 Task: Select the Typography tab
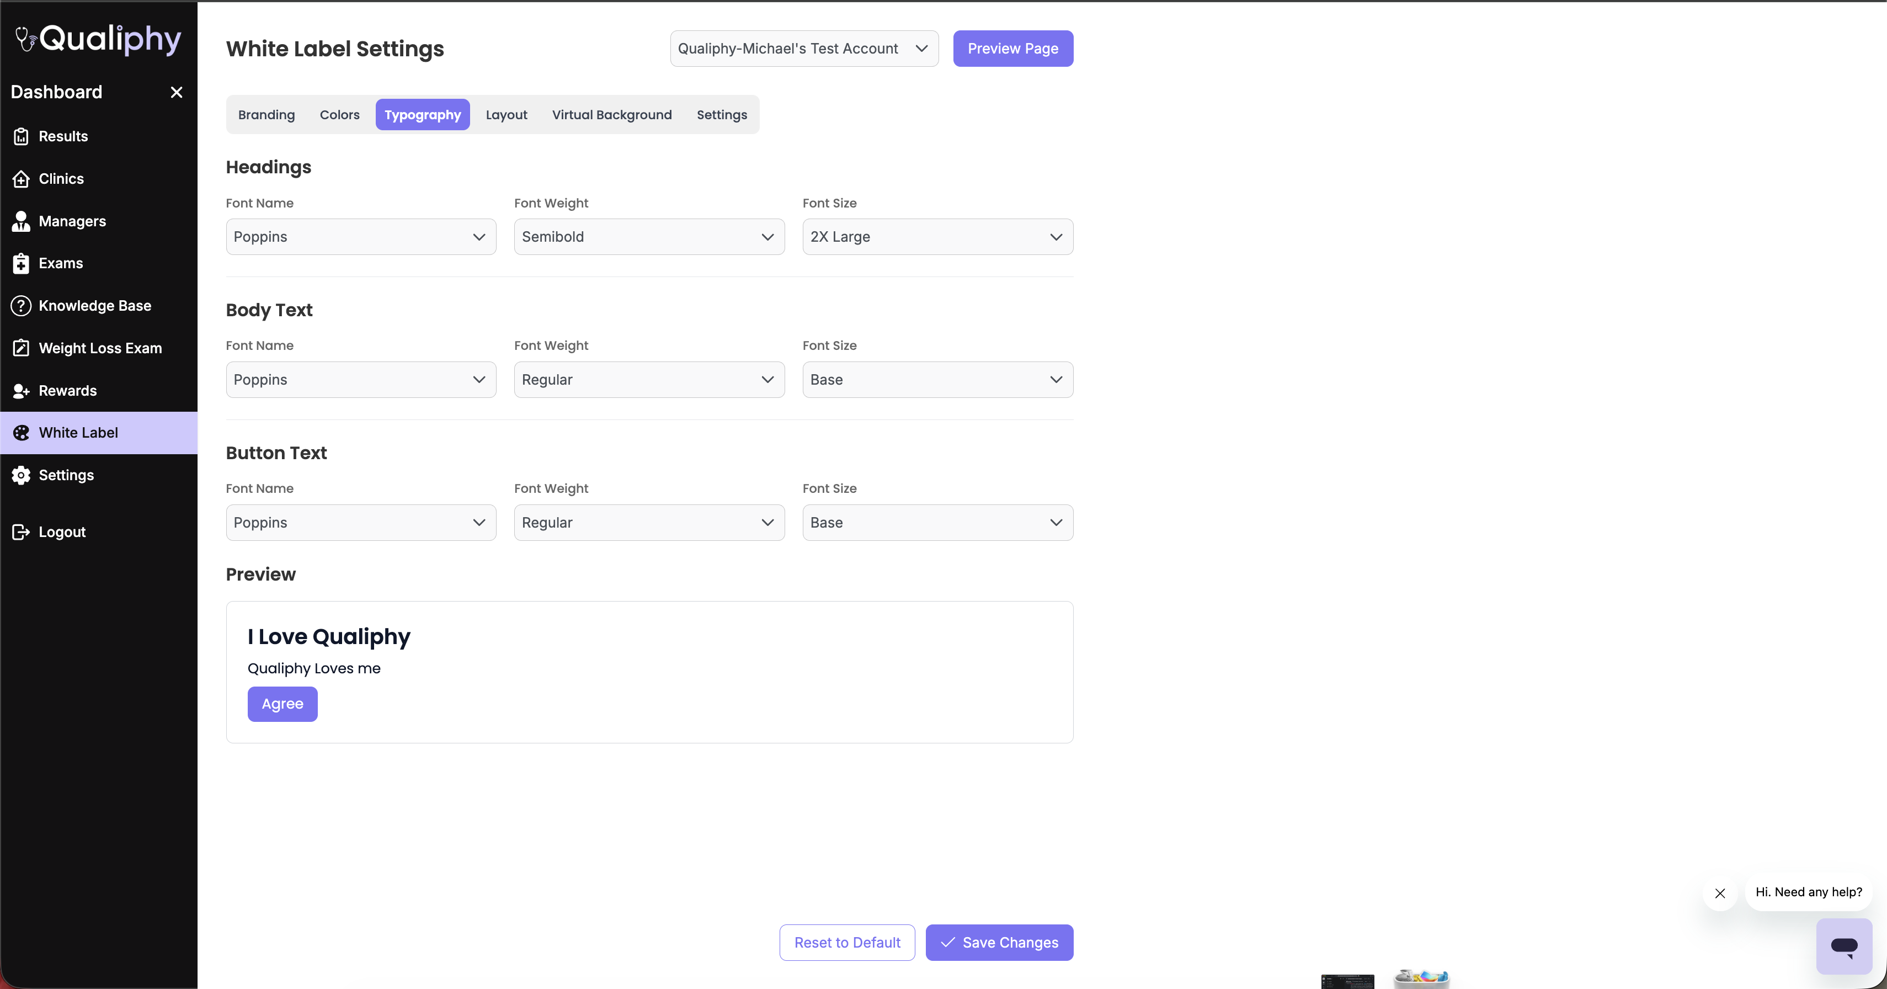(423, 115)
